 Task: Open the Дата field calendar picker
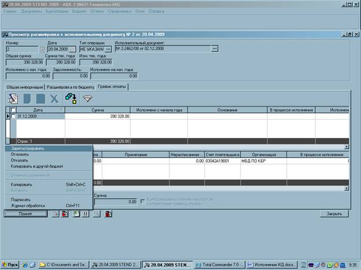[72, 49]
